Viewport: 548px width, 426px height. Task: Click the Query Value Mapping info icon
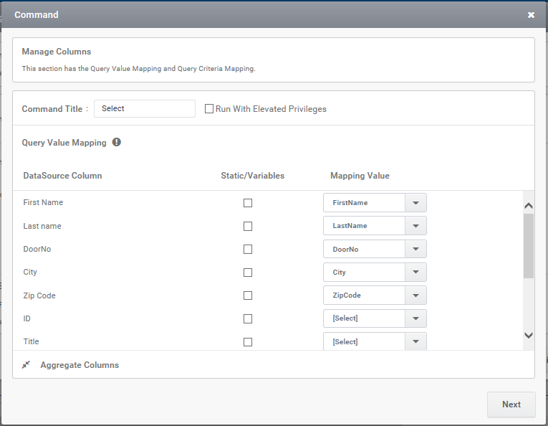[116, 142]
